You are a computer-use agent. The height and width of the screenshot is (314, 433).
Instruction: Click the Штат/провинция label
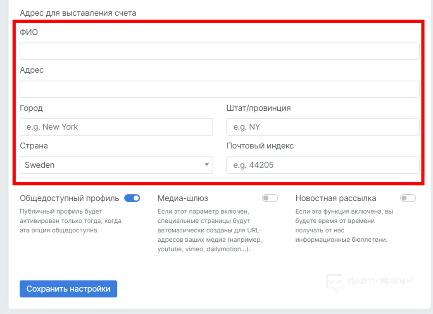point(259,108)
